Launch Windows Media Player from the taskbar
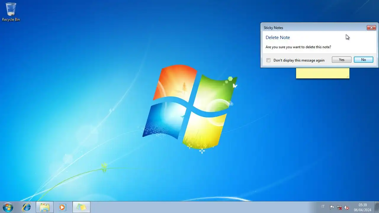This screenshot has width=379, height=213. (x=62, y=207)
